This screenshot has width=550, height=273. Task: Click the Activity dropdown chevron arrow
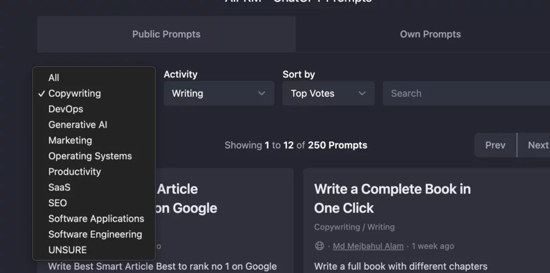pos(262,94)
